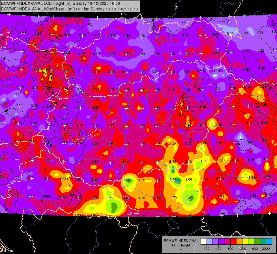Click the 5.99 wind shear value
The image size is (277, 254).
tap(230, 34)
